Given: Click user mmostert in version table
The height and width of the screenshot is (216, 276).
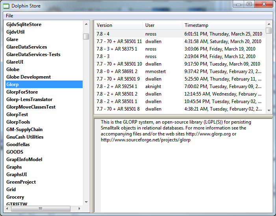Looking at the screenshot, I should tap(156, 71).
